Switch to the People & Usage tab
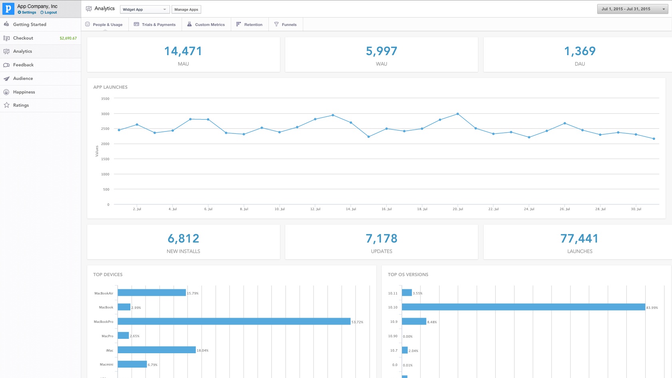 point(104,24)
